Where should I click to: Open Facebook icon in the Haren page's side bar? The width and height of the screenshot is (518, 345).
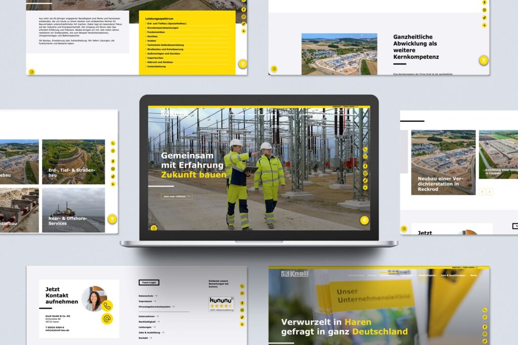tap(485, 327)
